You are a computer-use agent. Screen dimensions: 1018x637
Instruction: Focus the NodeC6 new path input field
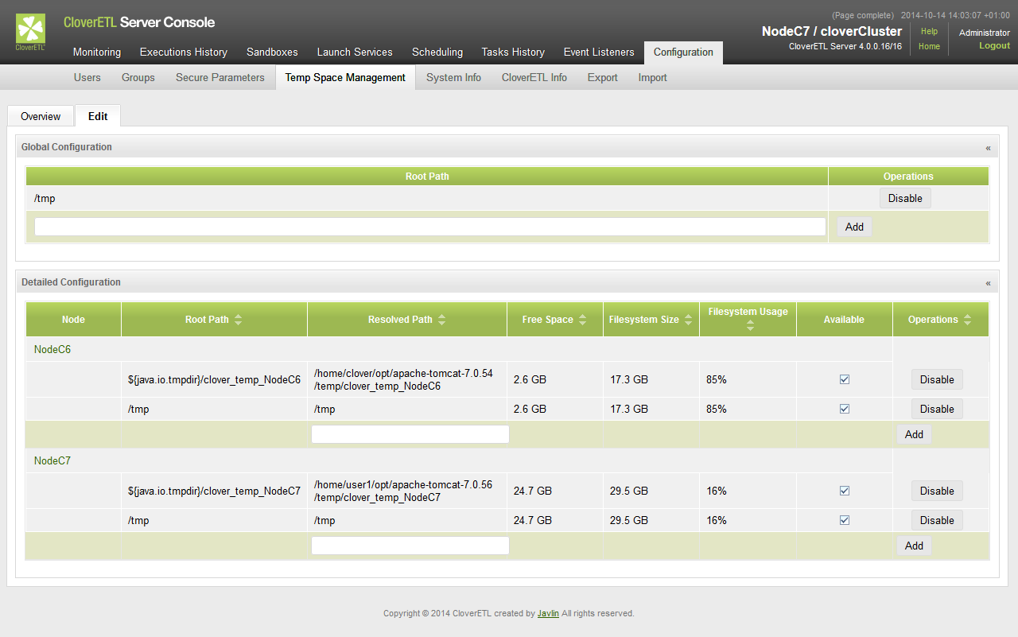click(410, 434)
